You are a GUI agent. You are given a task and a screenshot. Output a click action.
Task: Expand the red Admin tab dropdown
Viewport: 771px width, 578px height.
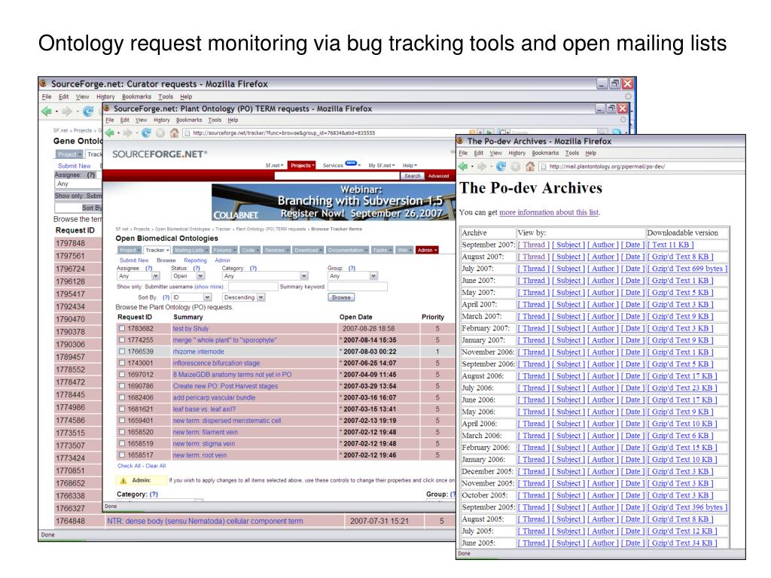pyautogui.click(x=426, y=250)
